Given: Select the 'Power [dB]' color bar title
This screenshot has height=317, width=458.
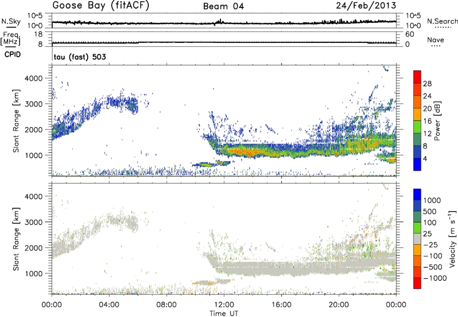Looking at the screenshot, I should pos(437,121).
